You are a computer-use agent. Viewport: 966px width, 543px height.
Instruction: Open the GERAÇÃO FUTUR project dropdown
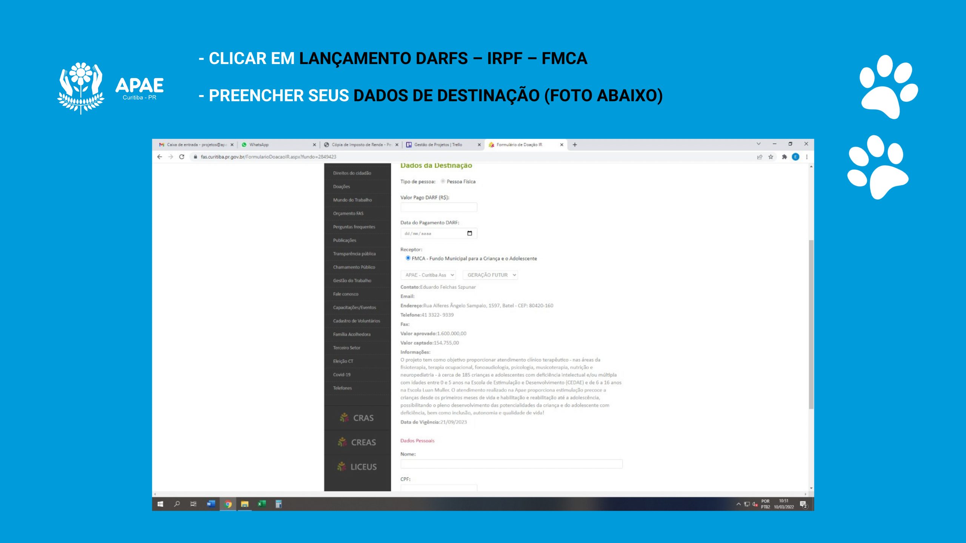click(x=490, y=275)
